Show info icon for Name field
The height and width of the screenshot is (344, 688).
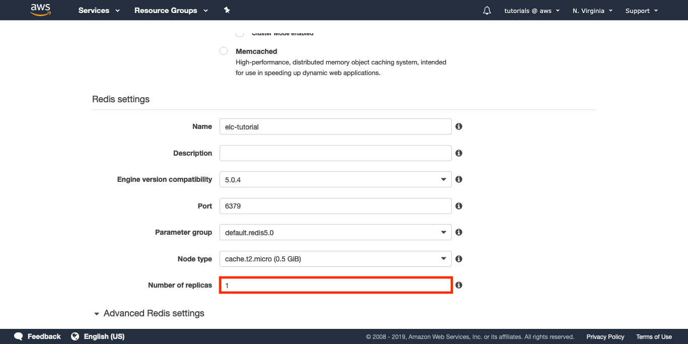(459, 126)
